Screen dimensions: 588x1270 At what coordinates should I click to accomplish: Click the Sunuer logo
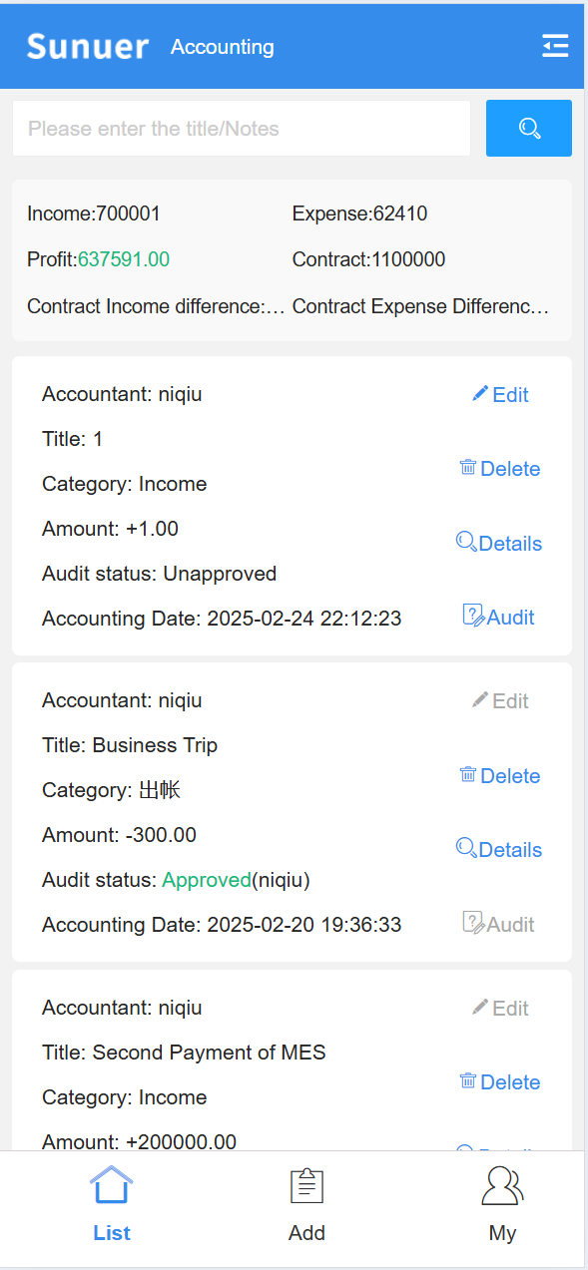88,47
